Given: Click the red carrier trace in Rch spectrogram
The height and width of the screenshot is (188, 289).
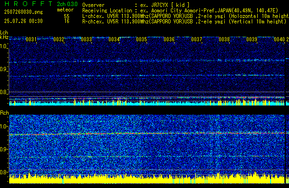Looking at the screenshot, I should point(147,133).
